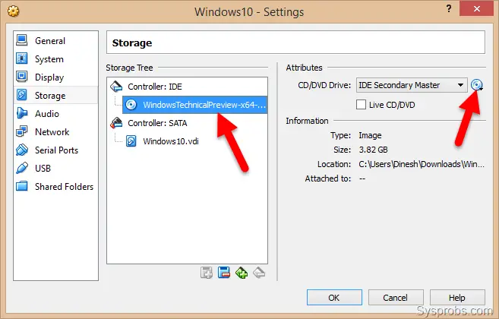499x319 pixels.
Task: Click the Add Controller icon
Action: pos(207,273)
